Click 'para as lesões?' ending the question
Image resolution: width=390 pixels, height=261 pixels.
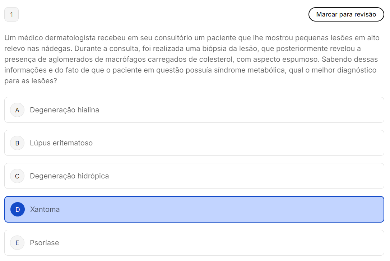[31, 81]
